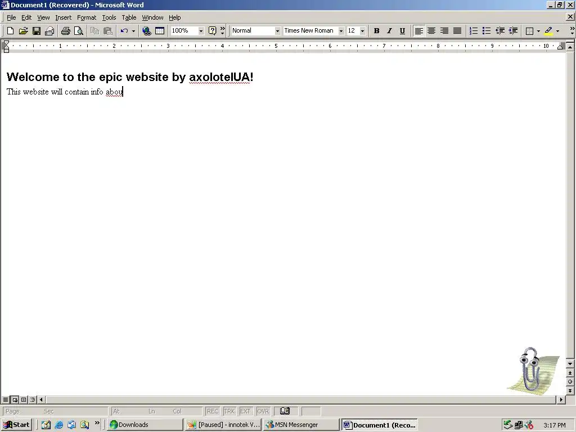The image size is (576, 432).
Task: Open font size 12 dropdown
Action: coord(363,31)
